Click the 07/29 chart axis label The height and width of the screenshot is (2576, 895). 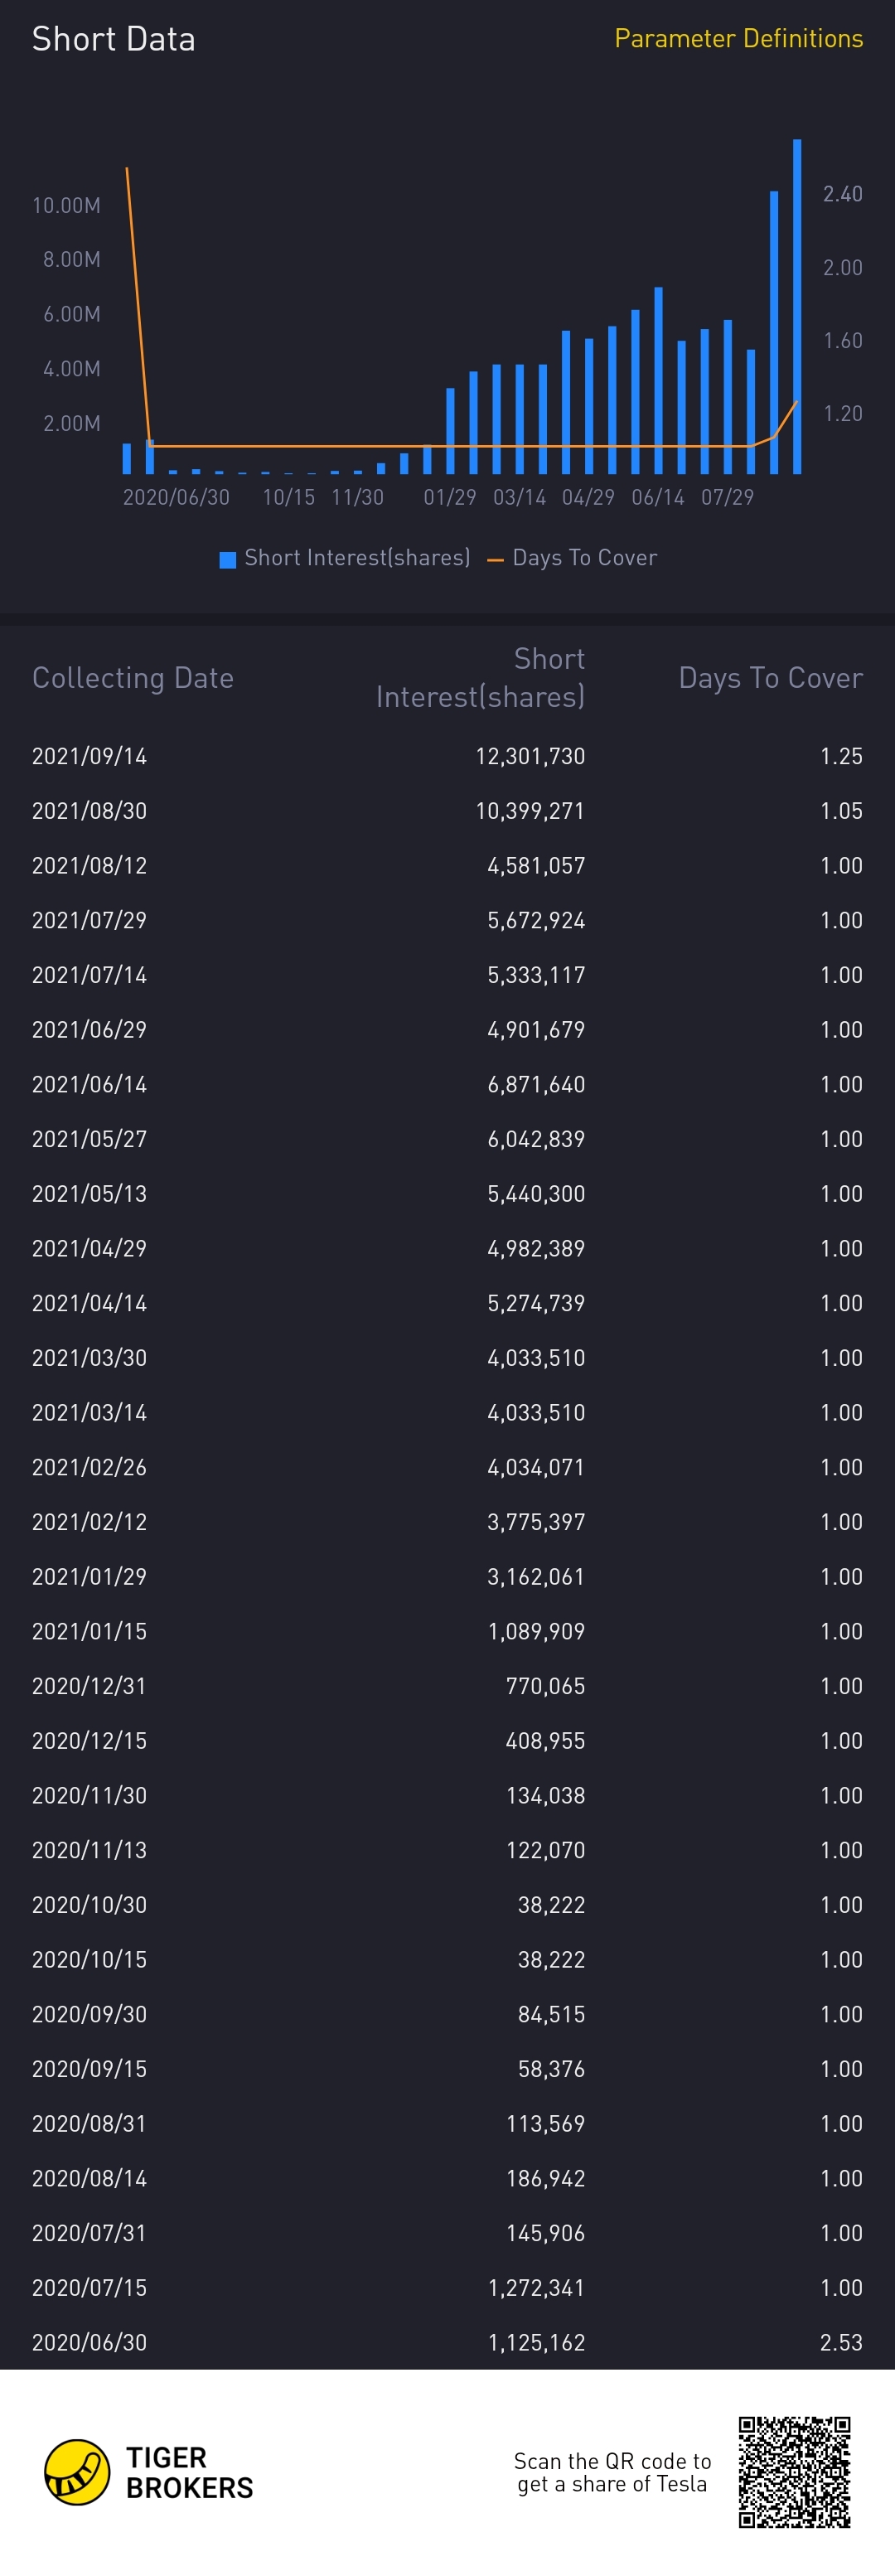727,497
